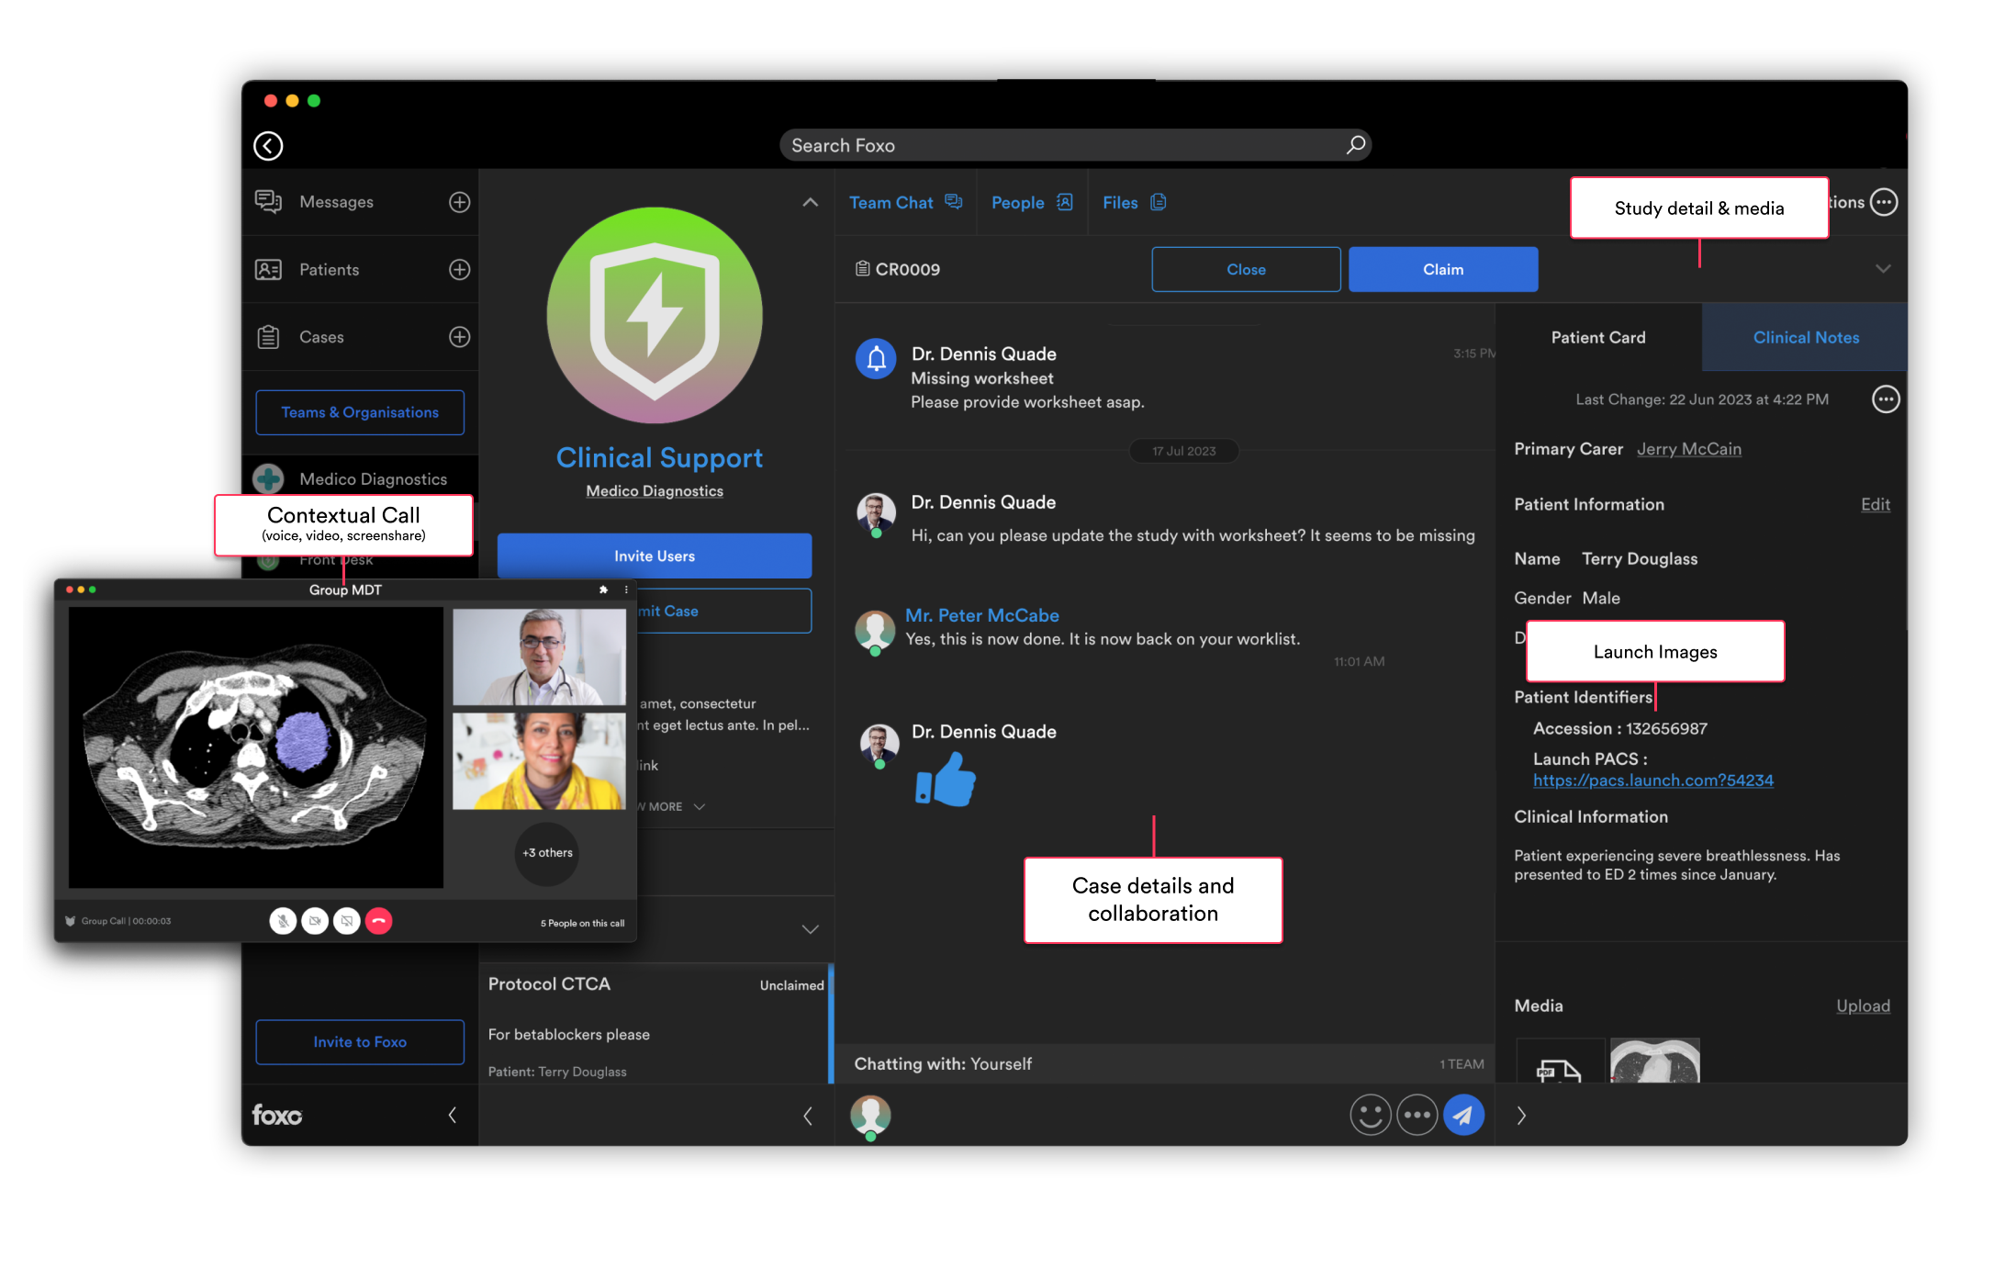
Task: Create a new Message using the plus icon
Action: tap(459, 201)
